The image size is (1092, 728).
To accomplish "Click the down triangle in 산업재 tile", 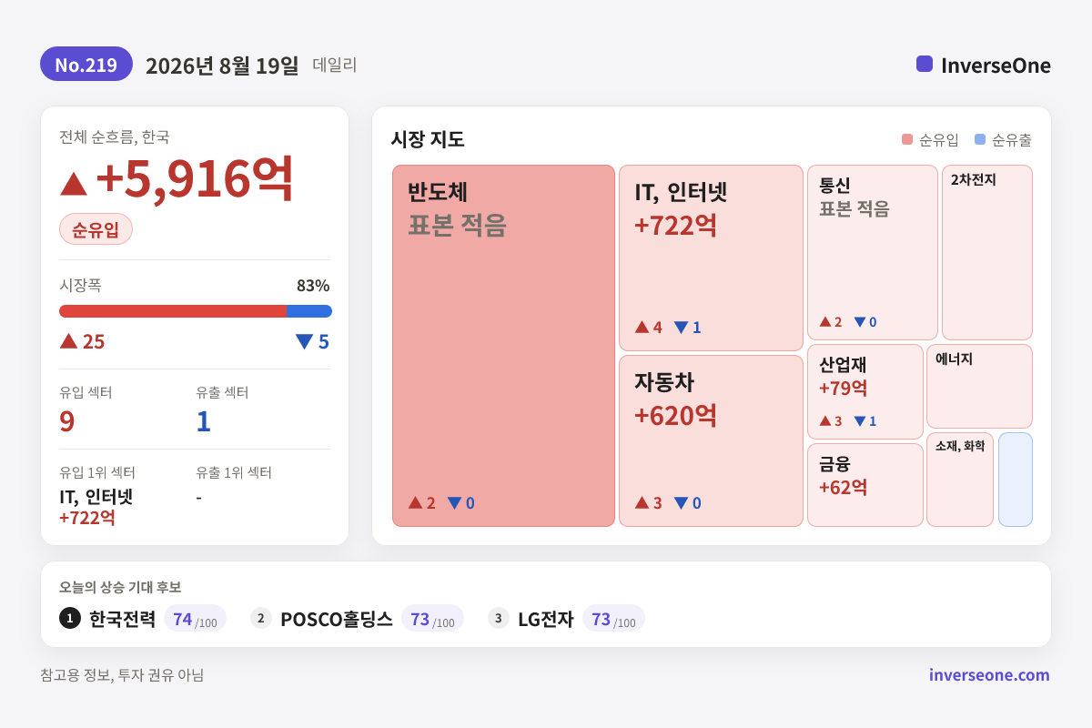I will [x=859, y=421].
